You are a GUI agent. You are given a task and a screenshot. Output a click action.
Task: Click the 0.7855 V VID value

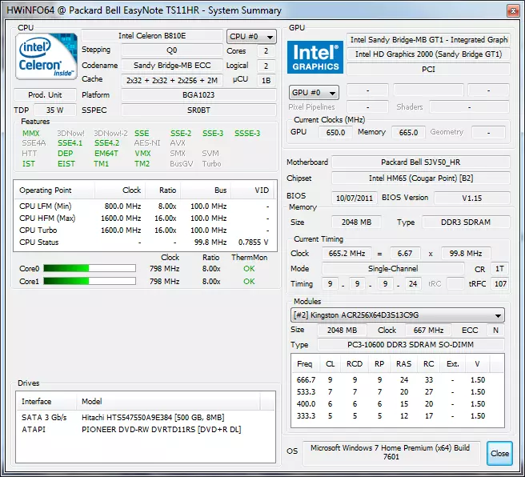[x=253, y=243]
